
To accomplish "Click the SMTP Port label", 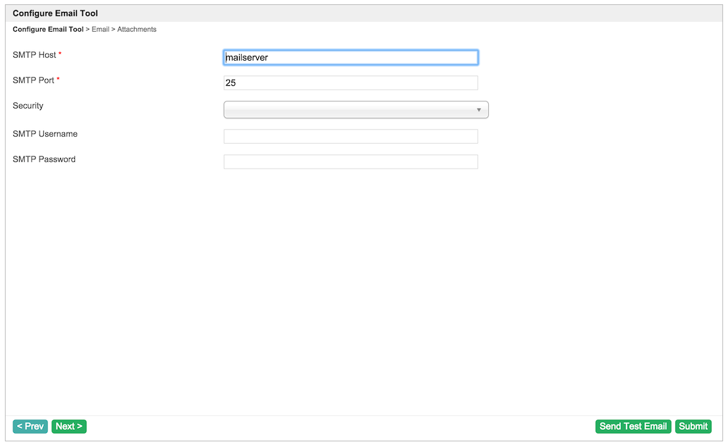I will [33, 80].
